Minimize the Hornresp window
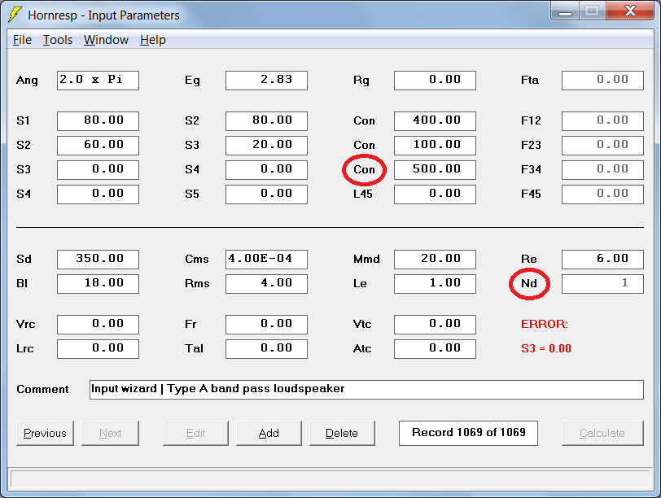This screenshot has width=661, height=498. click(565, 11)
